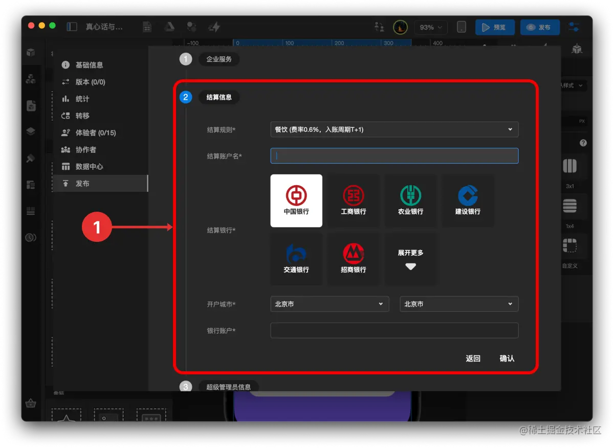Viewport: 614px width, 448px height.
Task: Expand step 3 超级管理员信息 section
Action: point(229,387)
